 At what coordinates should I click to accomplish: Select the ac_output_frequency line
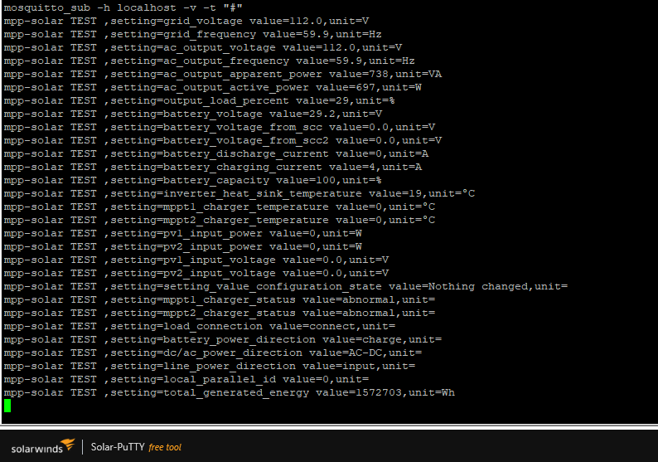point(210,61)
